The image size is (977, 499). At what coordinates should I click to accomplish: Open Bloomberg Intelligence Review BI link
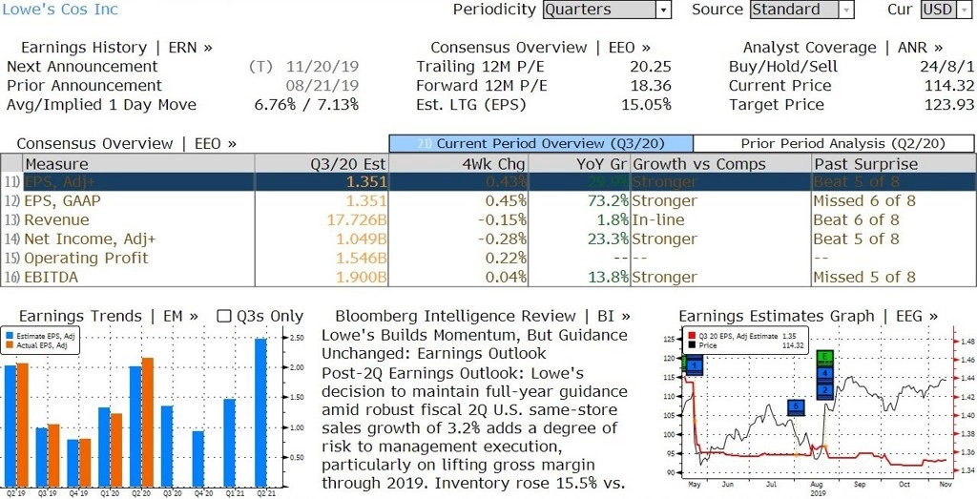click(482, 317)
